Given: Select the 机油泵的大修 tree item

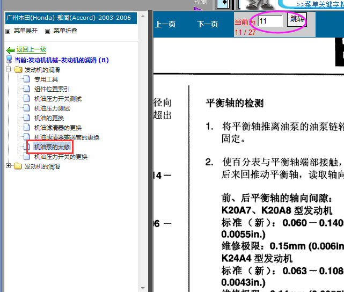Looking at the screenshot, I should [x=52, y=147].
